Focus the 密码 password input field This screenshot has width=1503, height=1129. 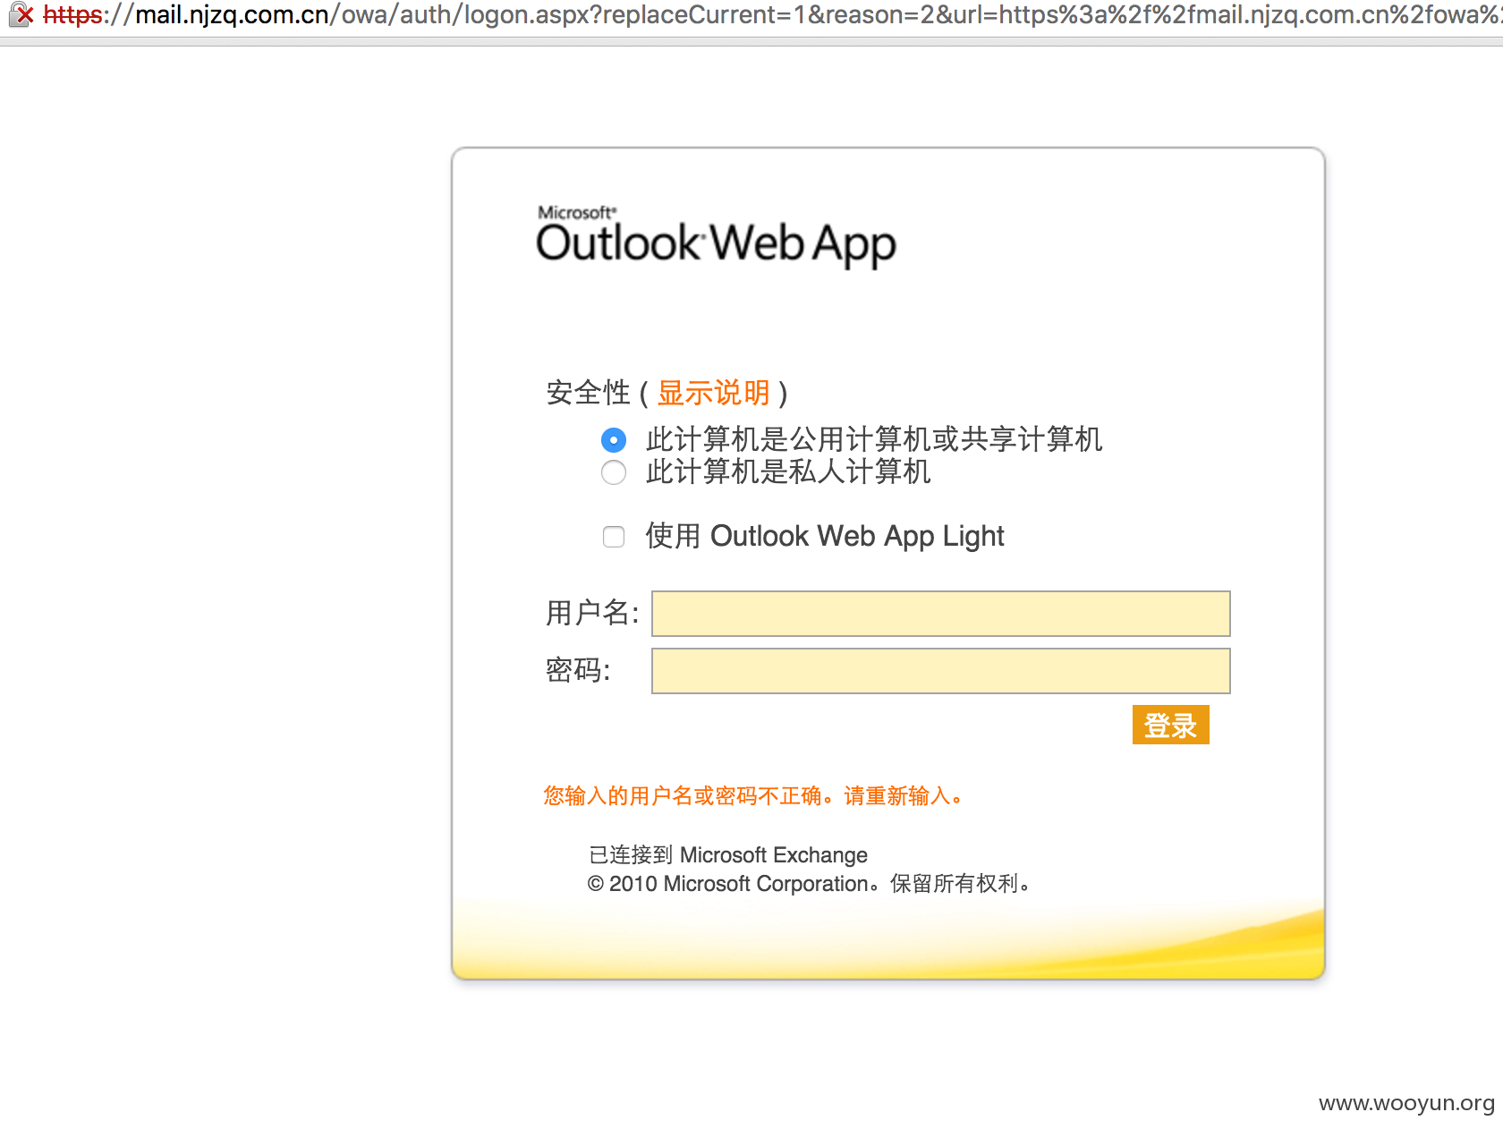[x=941, y=671]
